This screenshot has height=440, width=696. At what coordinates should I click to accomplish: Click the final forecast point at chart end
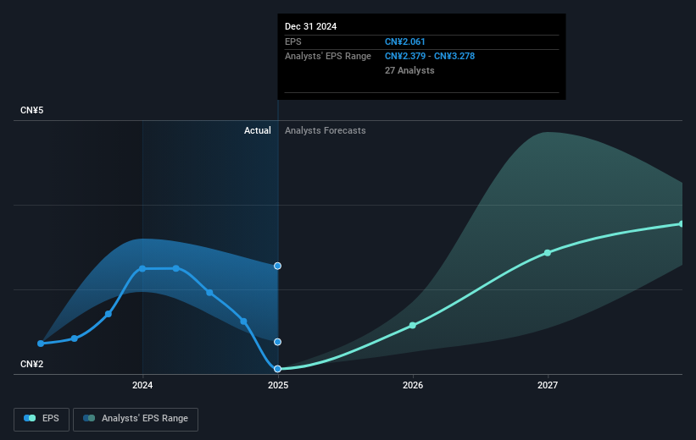pyautogui.click(x=682, y=224)
